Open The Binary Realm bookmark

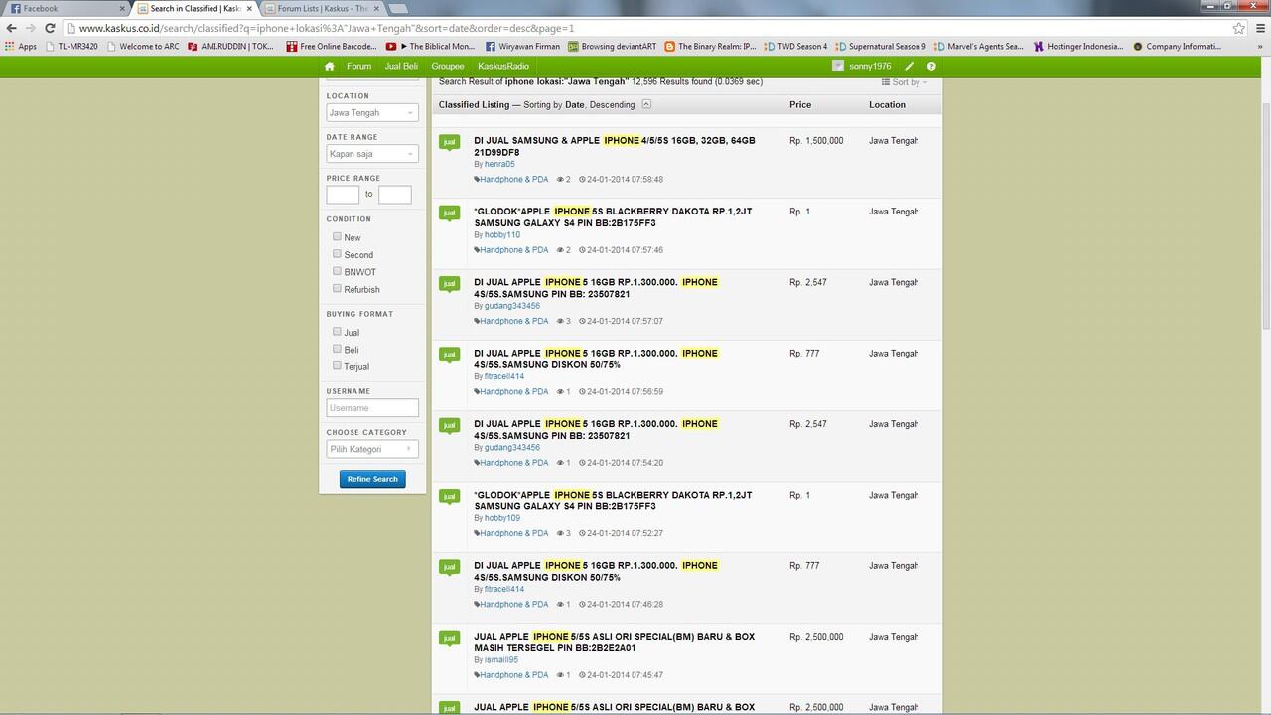click(x=711, y=46)
